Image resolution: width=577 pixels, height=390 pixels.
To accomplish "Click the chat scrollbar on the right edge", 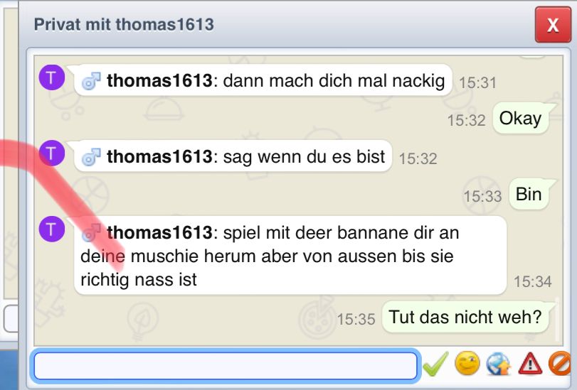I will coord(556,319).
